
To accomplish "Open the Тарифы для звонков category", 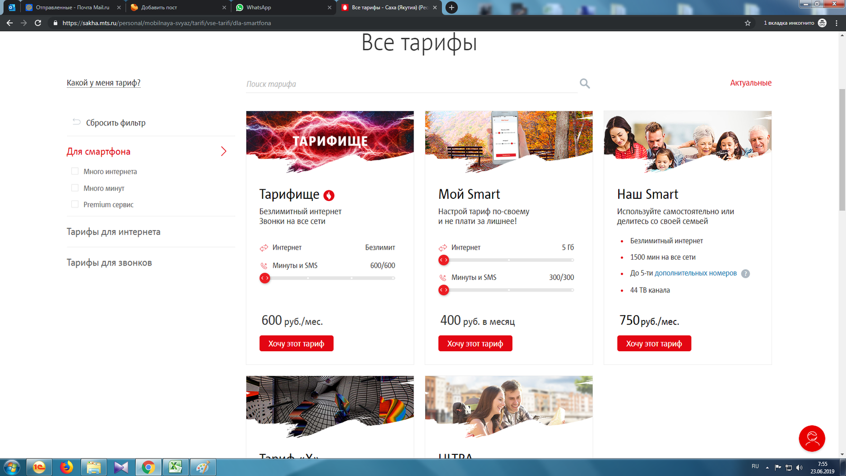I will pos(109,262).
